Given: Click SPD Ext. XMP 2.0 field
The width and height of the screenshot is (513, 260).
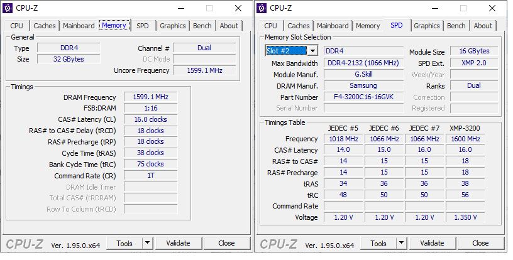Looking at the screenshot, I should click(x=474, y=63).
